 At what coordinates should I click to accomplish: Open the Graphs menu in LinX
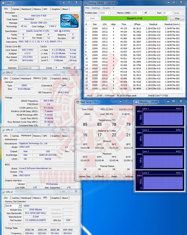pos(106,8)
